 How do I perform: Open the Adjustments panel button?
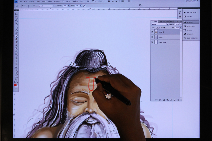click(x=192, y=12)
